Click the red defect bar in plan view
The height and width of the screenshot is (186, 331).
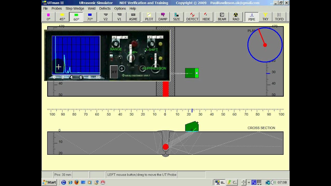click(x=166, y=89)
